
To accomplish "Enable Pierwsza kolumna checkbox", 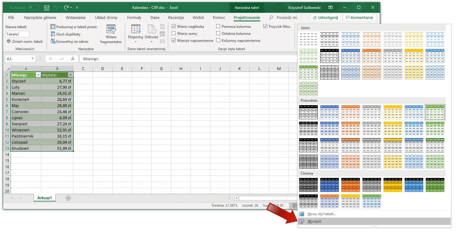I will tap(218, 26).
